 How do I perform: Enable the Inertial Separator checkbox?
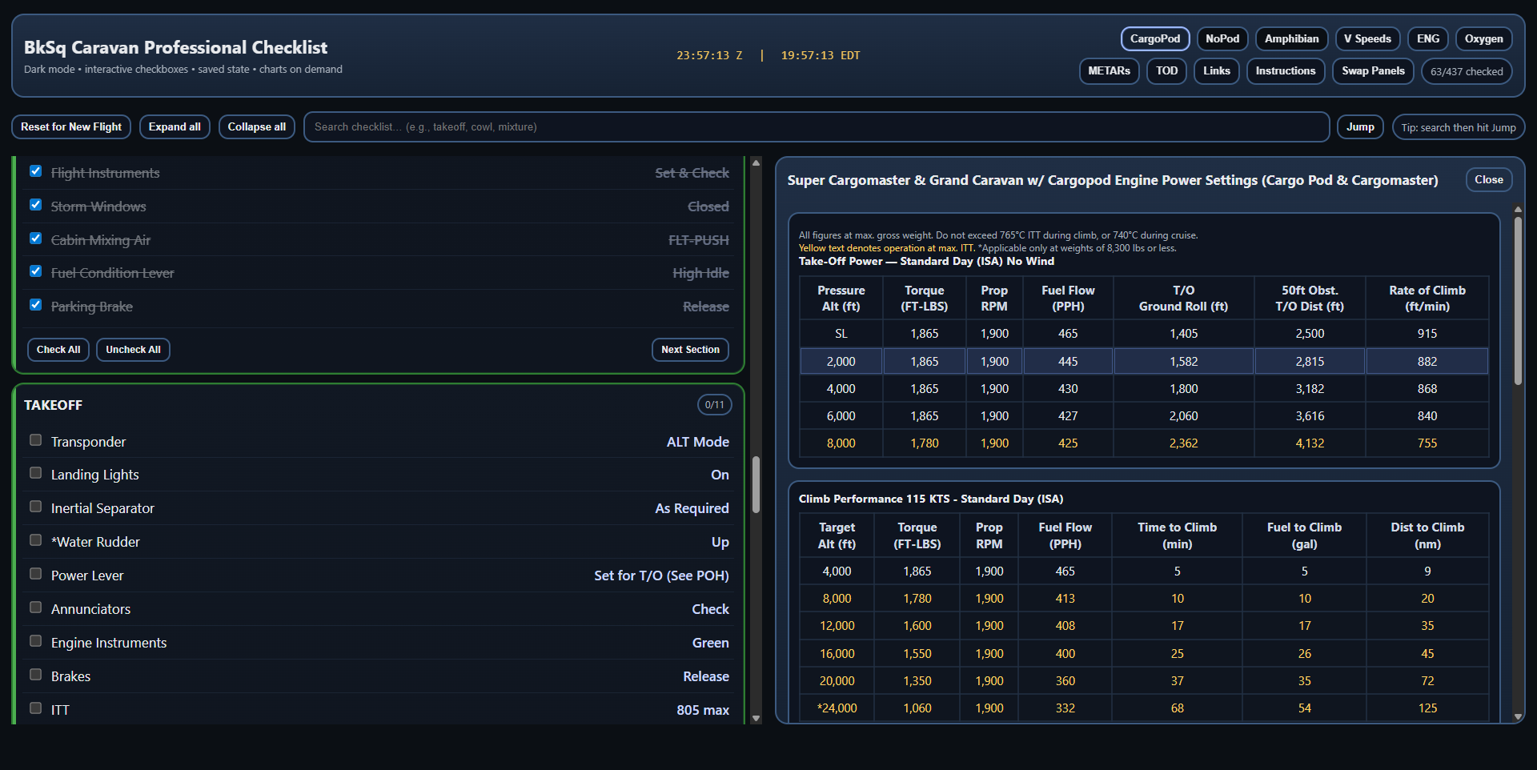pos(36,507)
